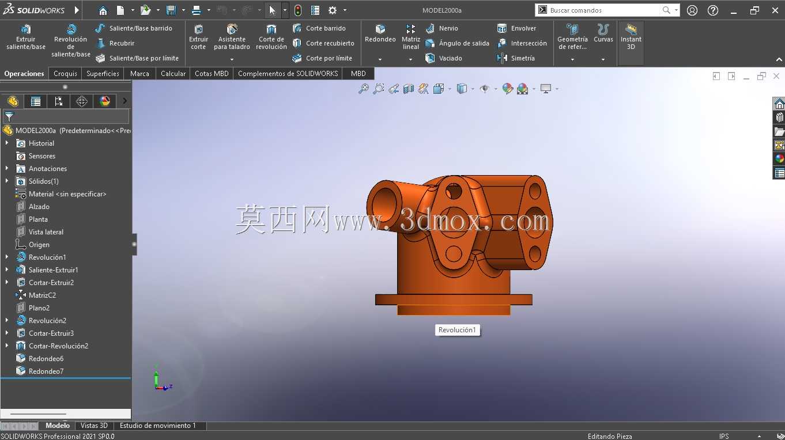Click Zoom to fit icon in viewport
This screenshot has height=440, width=785.
click(x=364, y=89)
